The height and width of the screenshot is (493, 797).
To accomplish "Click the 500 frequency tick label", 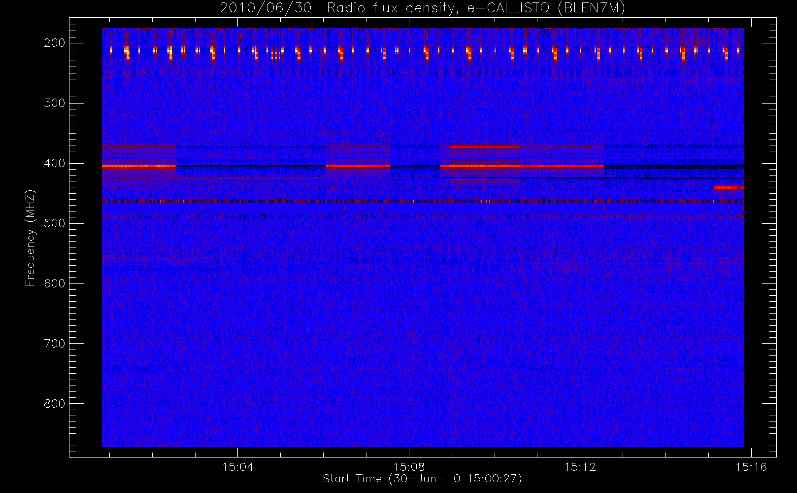I will (55, 223).
